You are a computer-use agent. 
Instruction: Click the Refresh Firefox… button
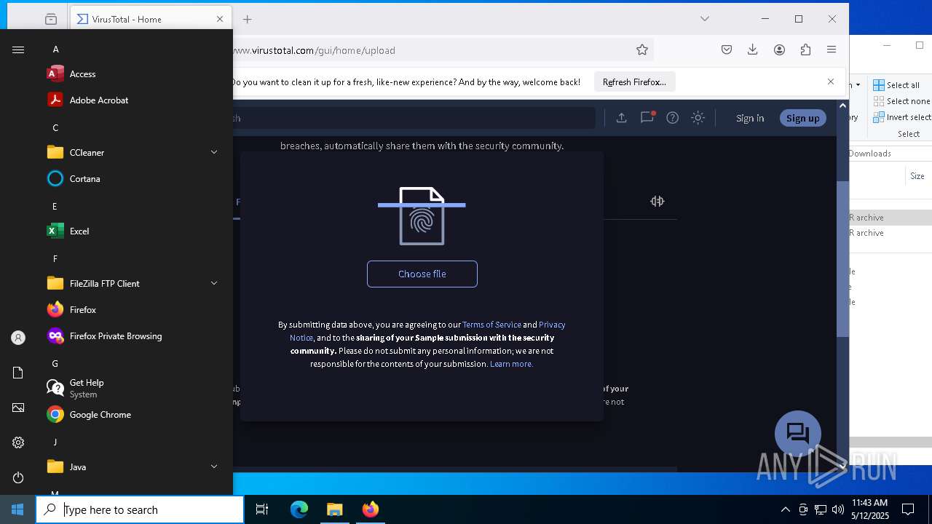pyautogui.click(x=634, y=82)
